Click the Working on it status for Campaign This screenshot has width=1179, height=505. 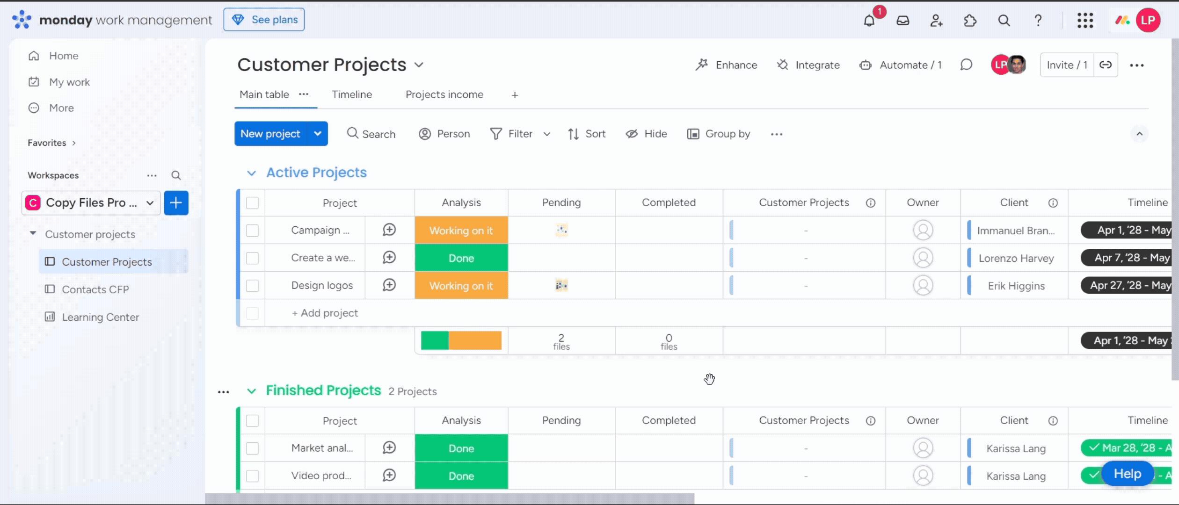[461, 230]
